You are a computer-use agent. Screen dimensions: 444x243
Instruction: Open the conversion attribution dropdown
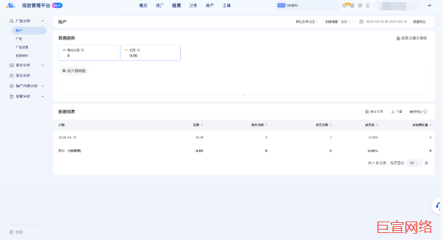click(x=307, y=21)
